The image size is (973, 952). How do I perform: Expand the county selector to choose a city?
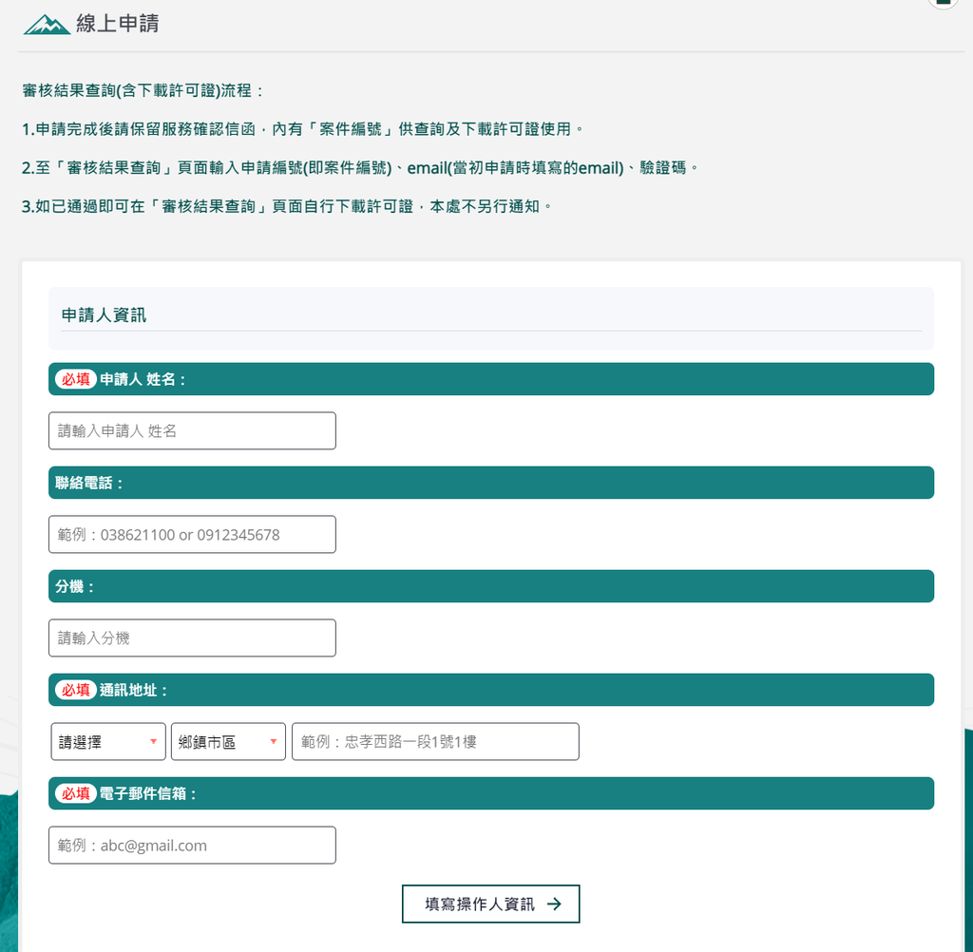(x=107, y=741)
